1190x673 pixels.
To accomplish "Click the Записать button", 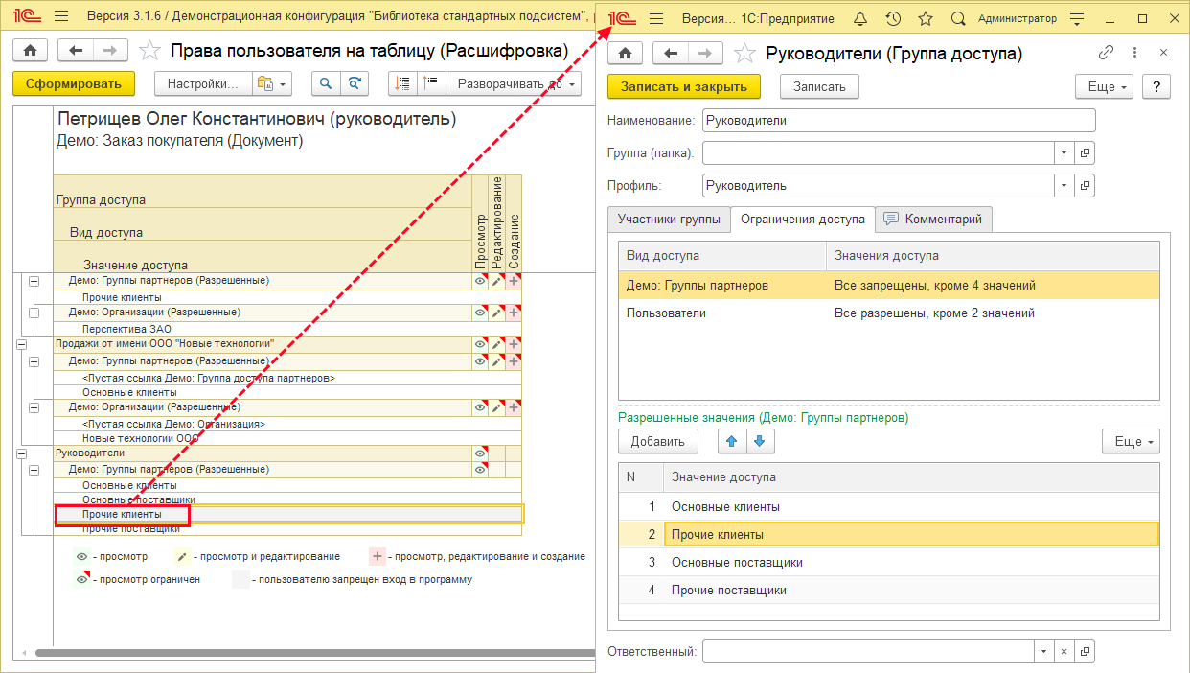I will tap(819, 86).
